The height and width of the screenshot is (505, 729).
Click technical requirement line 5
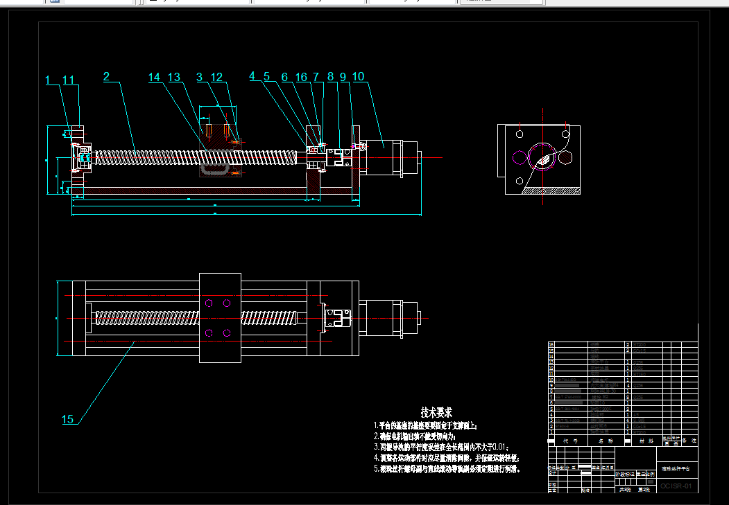[x=447, y=469]
